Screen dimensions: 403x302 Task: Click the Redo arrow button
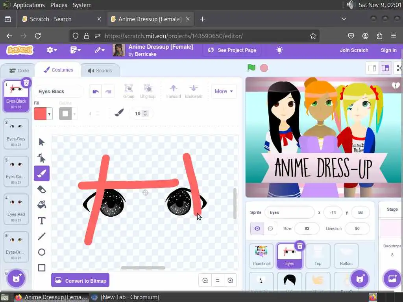pyautogui.click(x=108, y=91)
